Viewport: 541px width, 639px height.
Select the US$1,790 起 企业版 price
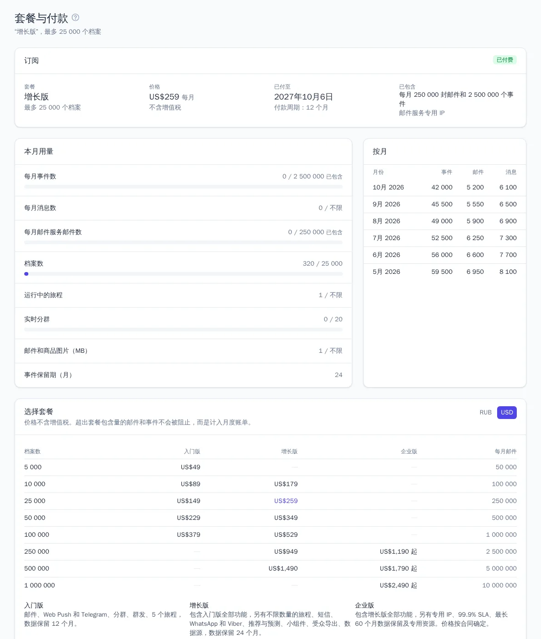pyautogui.click(x=398, y=568)
